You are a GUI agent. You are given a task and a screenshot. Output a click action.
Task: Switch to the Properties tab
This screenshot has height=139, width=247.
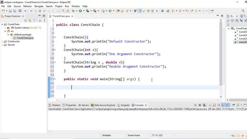(x=69, y=105)
